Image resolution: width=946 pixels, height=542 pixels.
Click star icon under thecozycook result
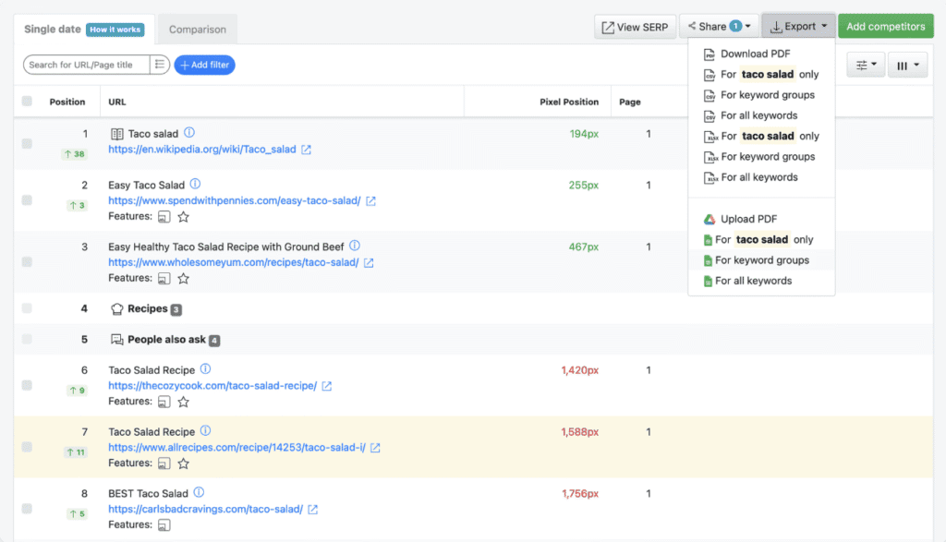coord(183,402)
